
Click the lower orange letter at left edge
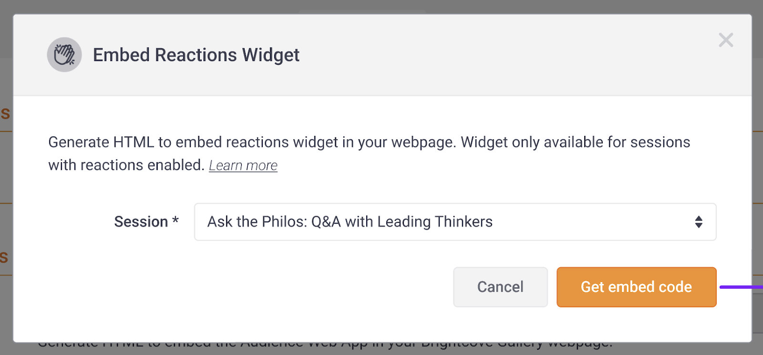(4, 258)
